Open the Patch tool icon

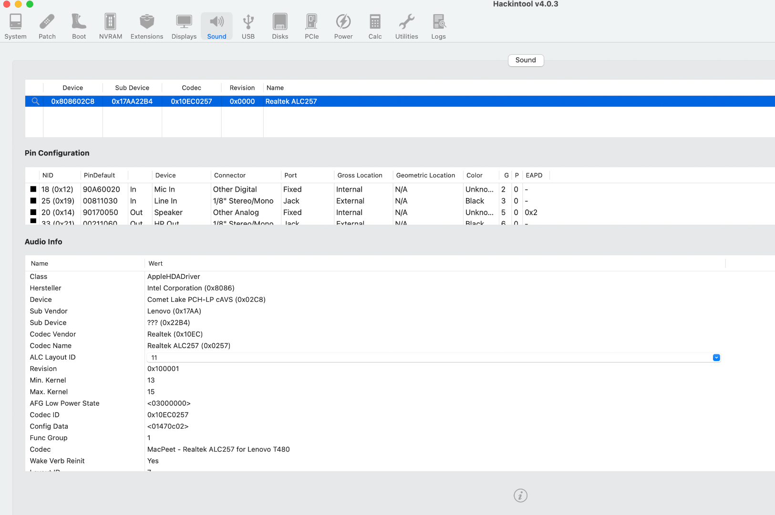(x=47, y=26)
